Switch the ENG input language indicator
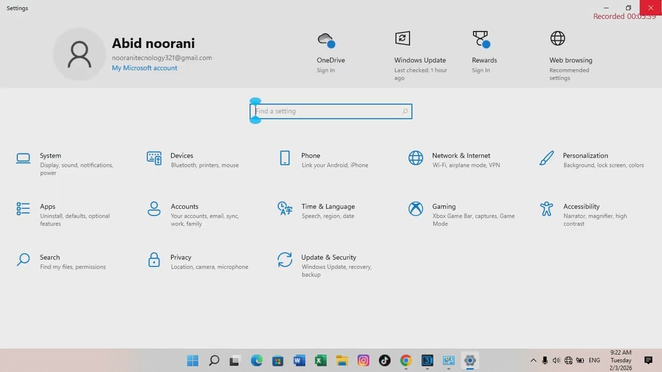The width and height of the screenshot is (662, 372). pyautogui.click(x=594, y=361)
